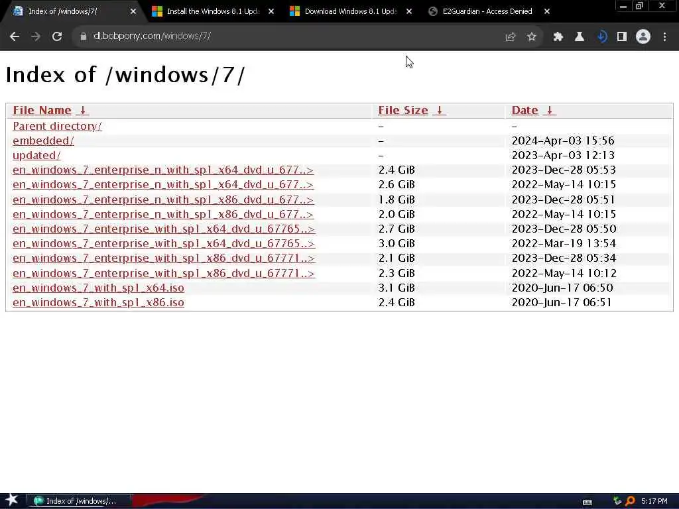Close the Install the Windows 8.1 Update tab
This screenshot has width=679, height=509.
pos(271,12)
